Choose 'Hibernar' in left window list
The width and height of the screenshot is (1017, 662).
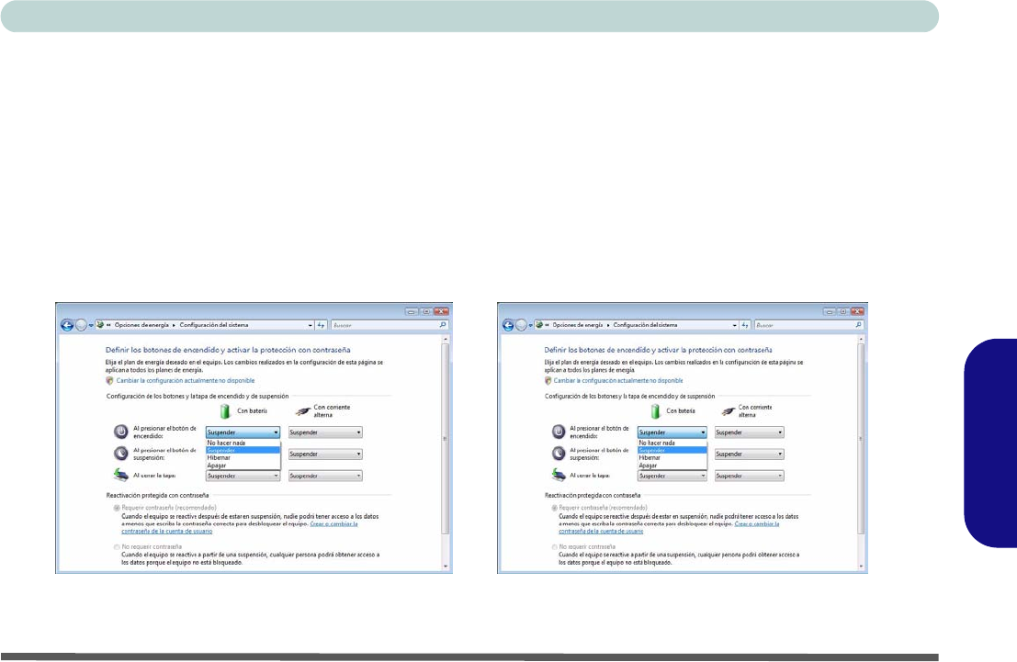click(243, 458)
